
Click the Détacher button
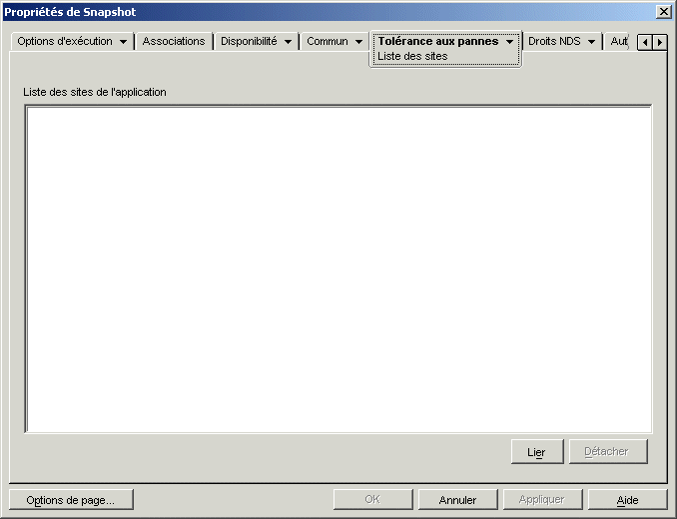[x=608, y=452]
